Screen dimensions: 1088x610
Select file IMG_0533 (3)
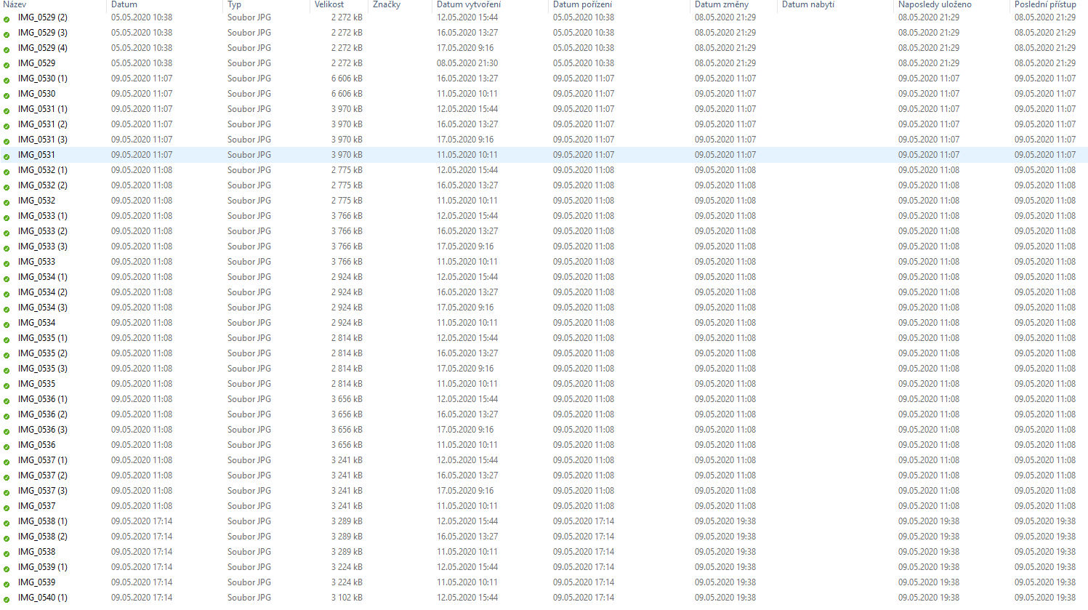pos(42,246)
